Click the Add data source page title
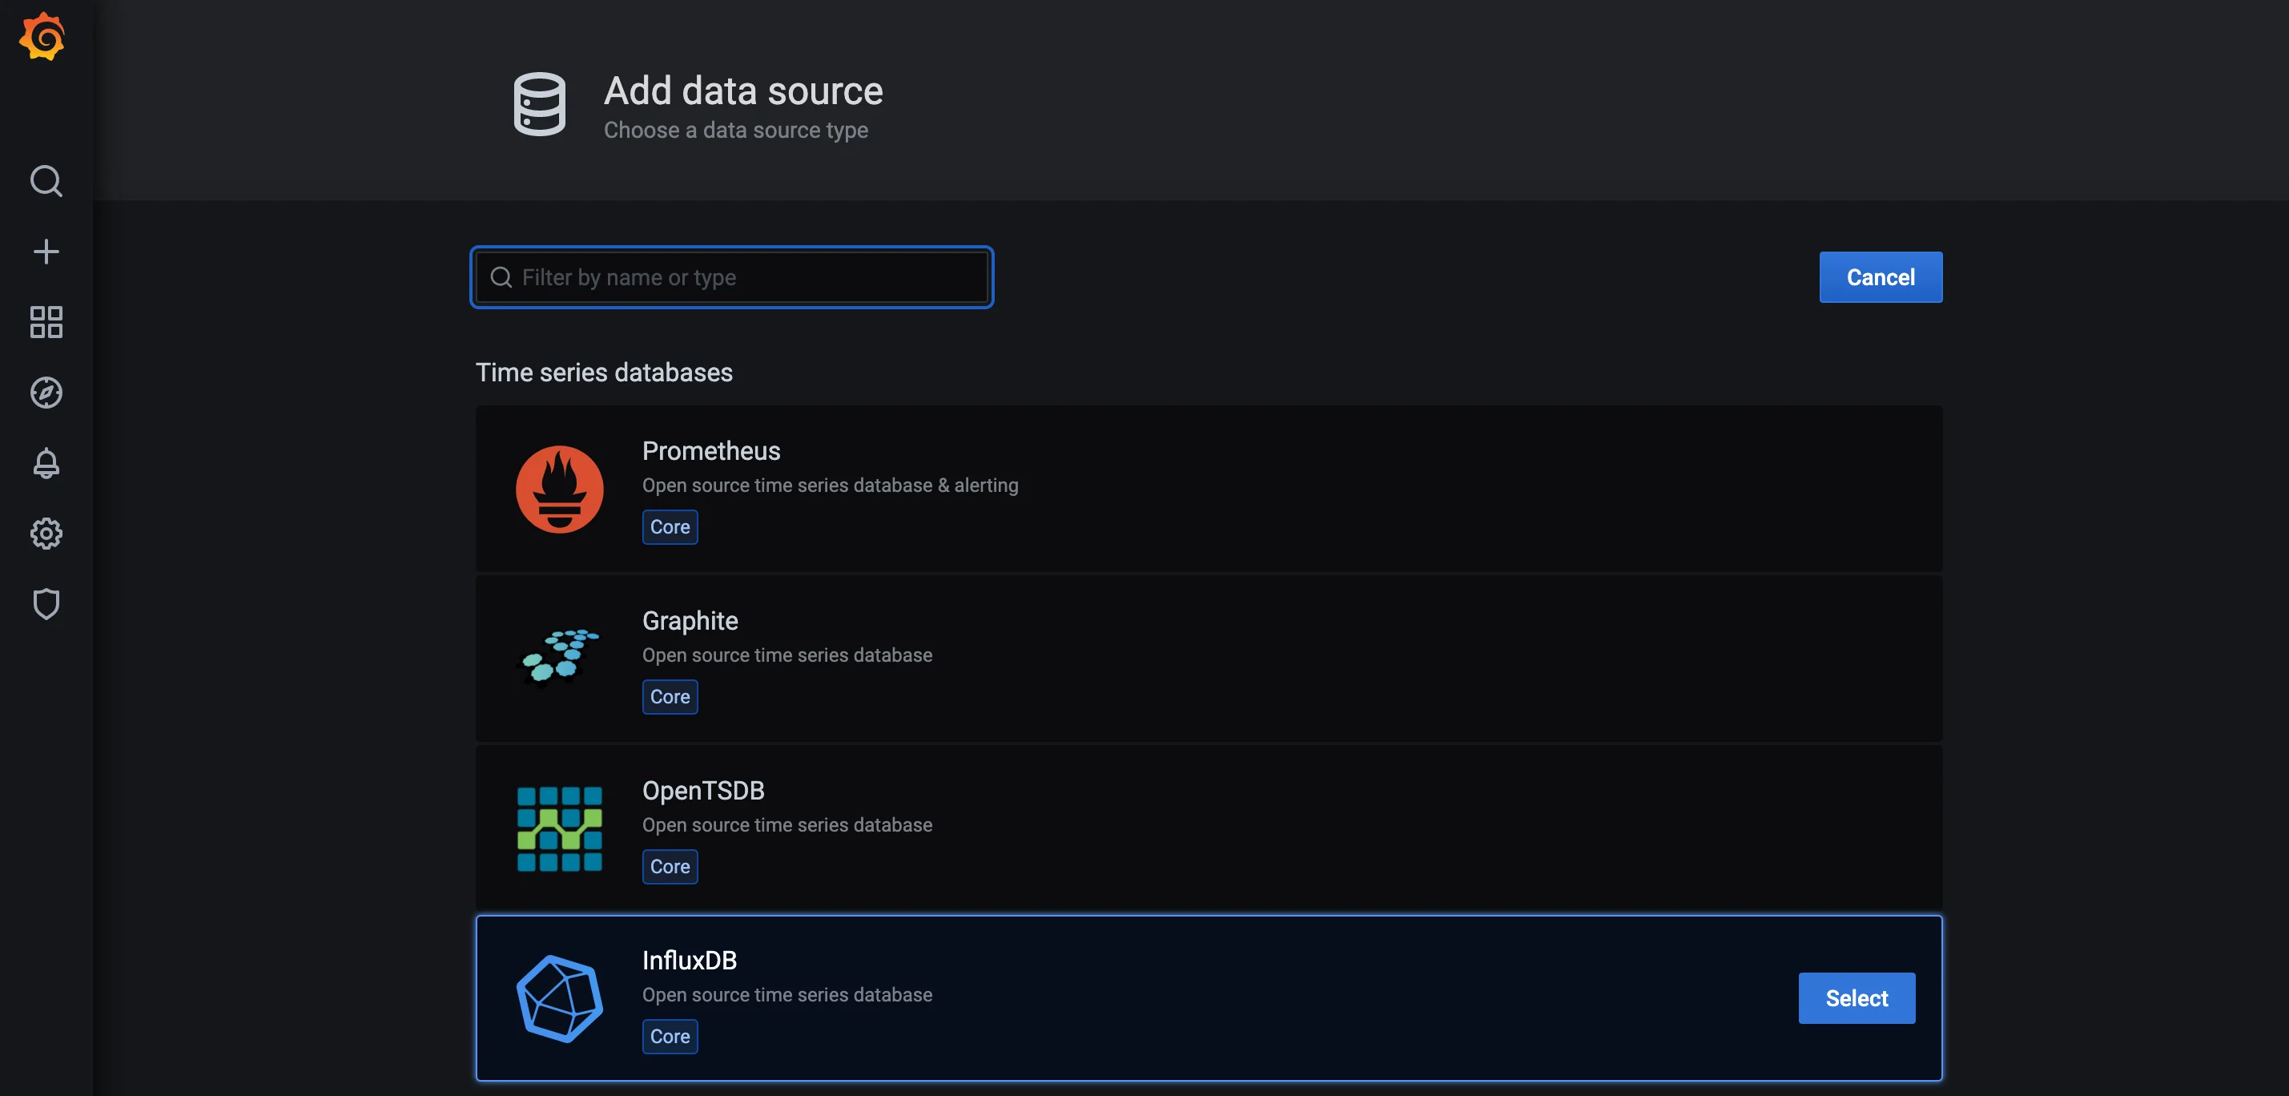Viewport: 2289px width, 1096px height. (743, 91)
